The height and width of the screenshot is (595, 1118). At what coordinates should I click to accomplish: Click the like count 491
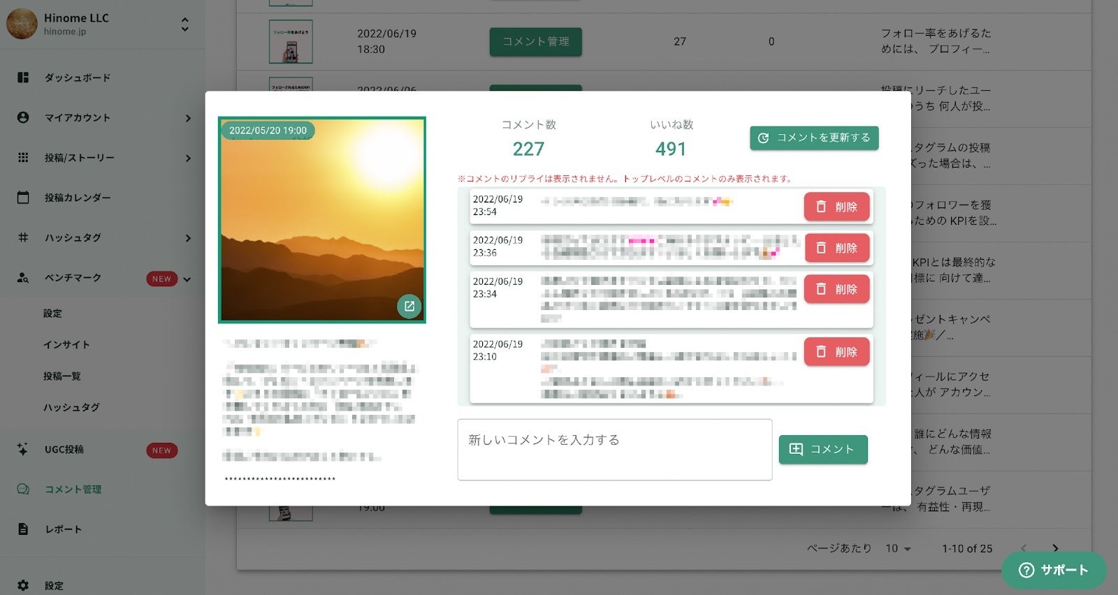click(671, 149)
